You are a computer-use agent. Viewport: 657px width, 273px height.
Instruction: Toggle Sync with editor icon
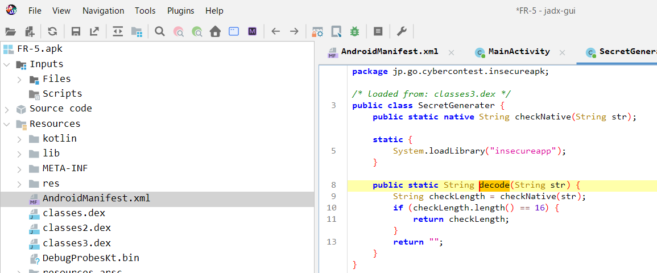pos(118,31)
